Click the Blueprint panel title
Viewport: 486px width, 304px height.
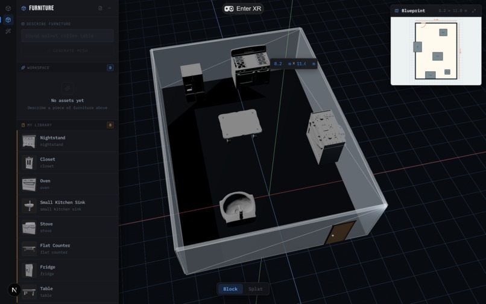[x=413, y=10]
